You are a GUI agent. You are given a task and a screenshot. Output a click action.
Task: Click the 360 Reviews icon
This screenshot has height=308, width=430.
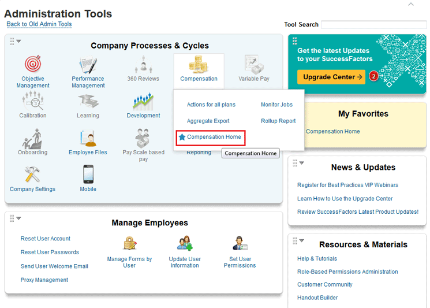point(143,64)
